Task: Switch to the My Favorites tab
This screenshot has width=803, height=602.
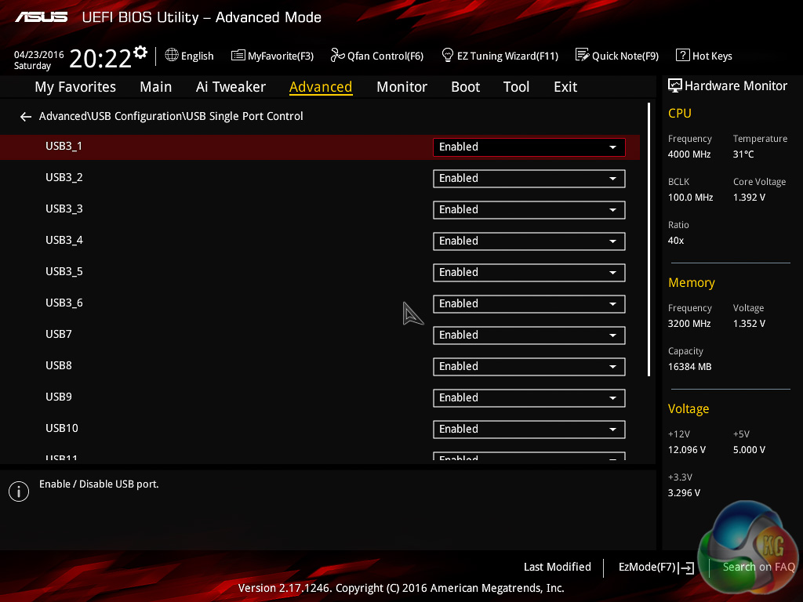Action: tap(75, 87)
